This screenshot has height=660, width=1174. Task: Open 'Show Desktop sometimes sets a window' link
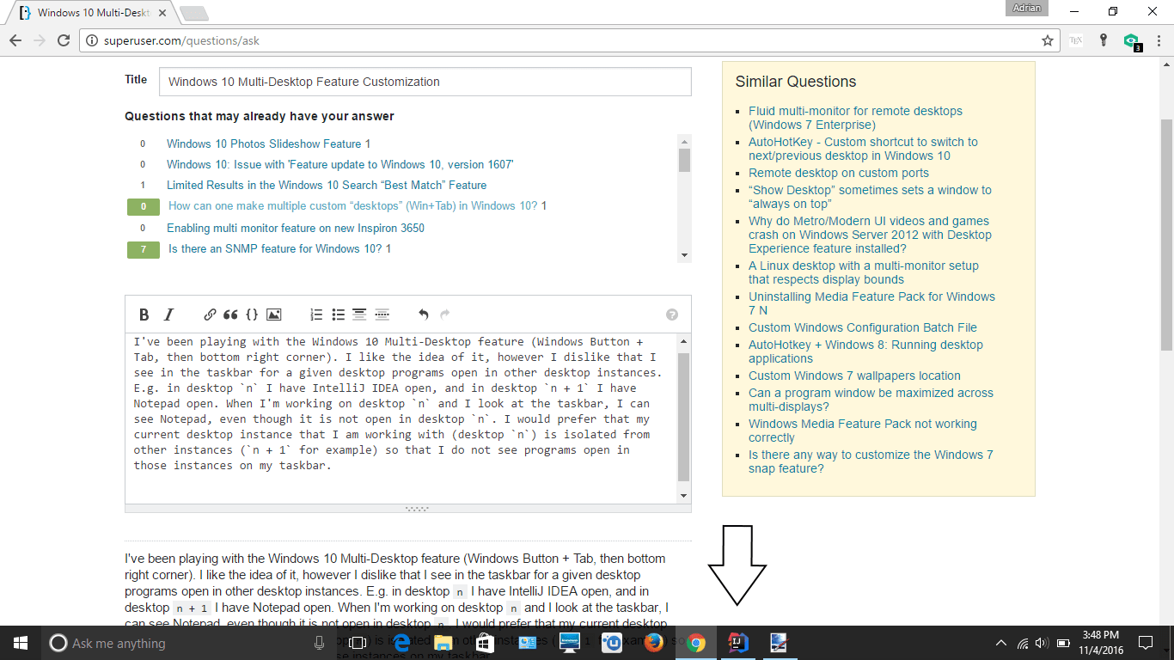[870, 197]
